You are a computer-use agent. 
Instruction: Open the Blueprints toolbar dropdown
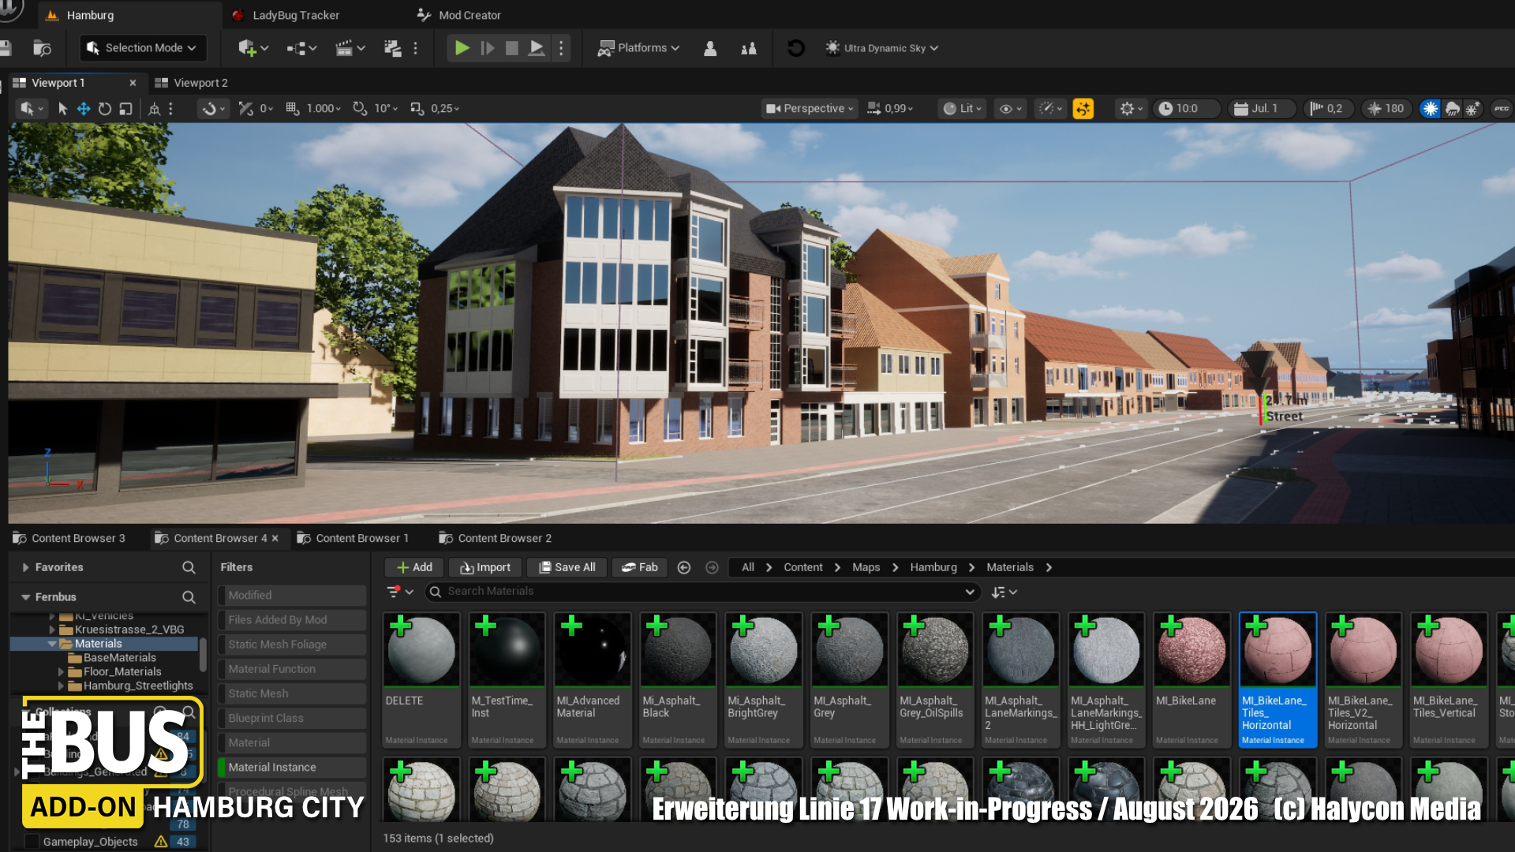coord(301,48)
